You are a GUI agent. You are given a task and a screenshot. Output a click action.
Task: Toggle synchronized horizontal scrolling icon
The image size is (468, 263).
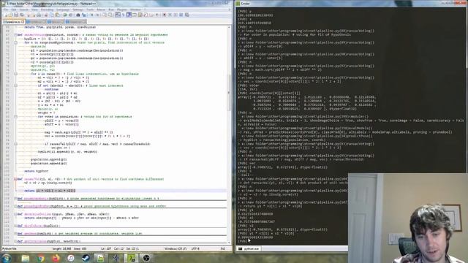pyautogui.click(x=110, y=15)
